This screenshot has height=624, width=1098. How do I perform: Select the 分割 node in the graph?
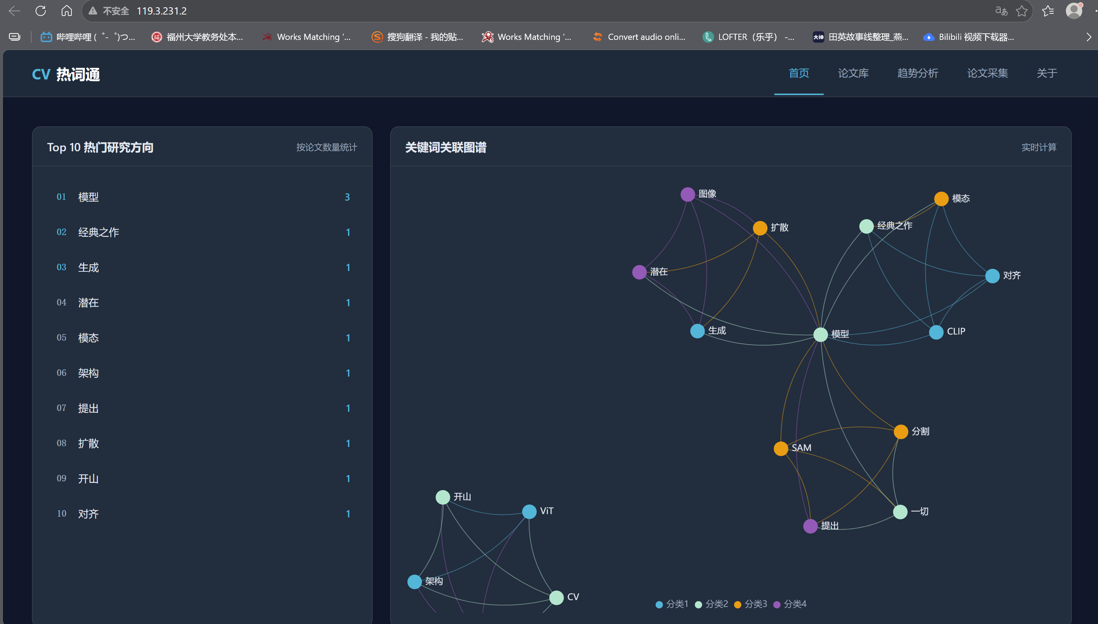pyautogui.click(x=901, y=432)
